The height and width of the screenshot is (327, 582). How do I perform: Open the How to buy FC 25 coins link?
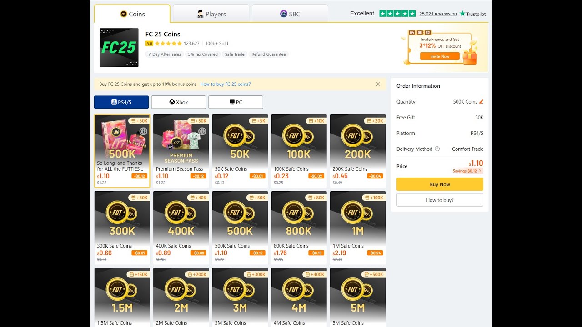click(x=226, y=84)
